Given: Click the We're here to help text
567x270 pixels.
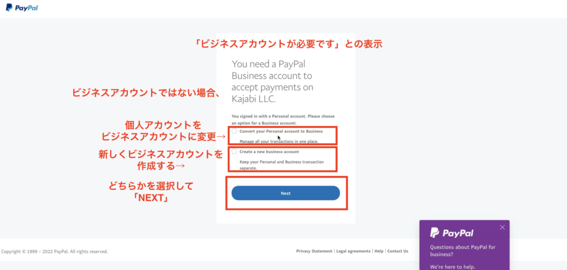Looking at the screenshot, I should (x=453, y=267).
